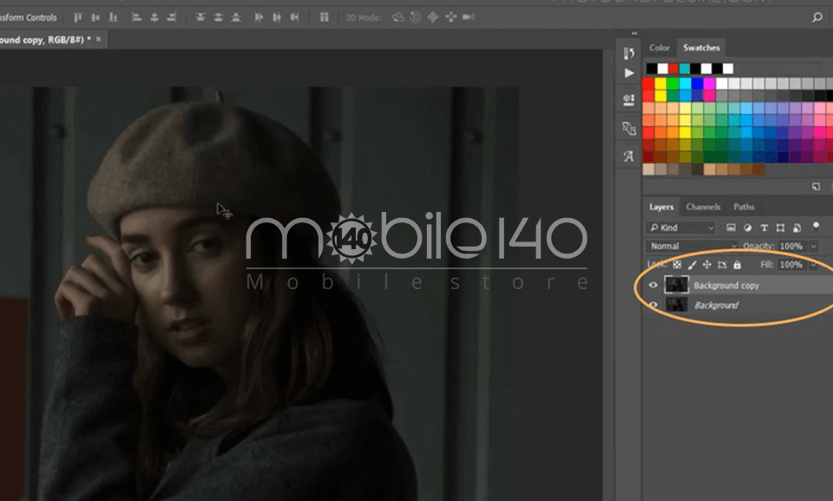This screenshot has width=833, height=501.
Task: Filter layers for pixel layers
Action: (x=731, y=227)
